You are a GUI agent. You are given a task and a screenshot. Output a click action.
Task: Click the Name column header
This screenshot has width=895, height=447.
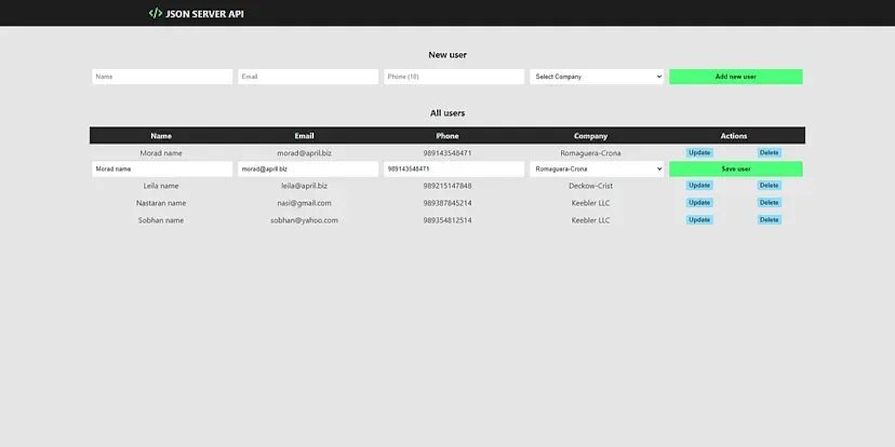click(x=161, y=135)
